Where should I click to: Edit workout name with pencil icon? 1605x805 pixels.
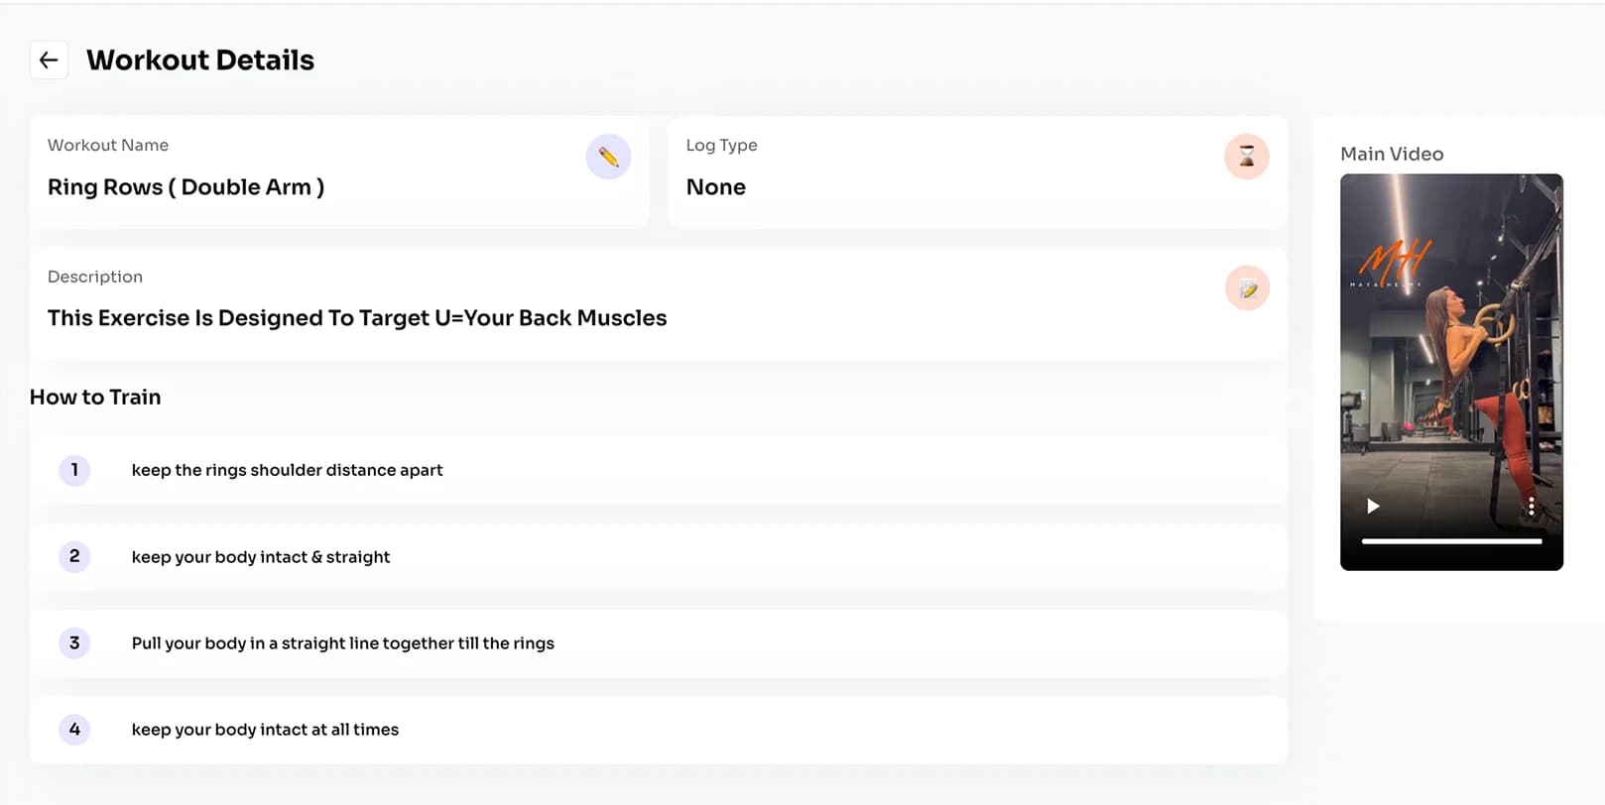click(x=608, y=157)
